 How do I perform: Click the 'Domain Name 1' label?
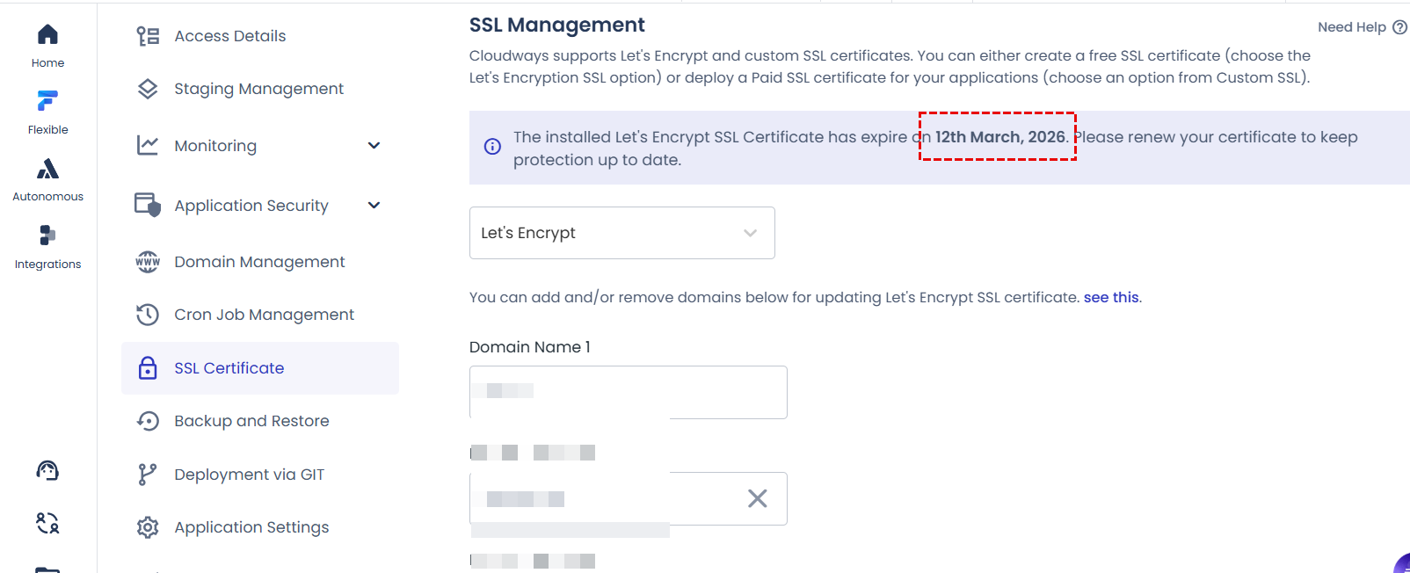(530, 347)
